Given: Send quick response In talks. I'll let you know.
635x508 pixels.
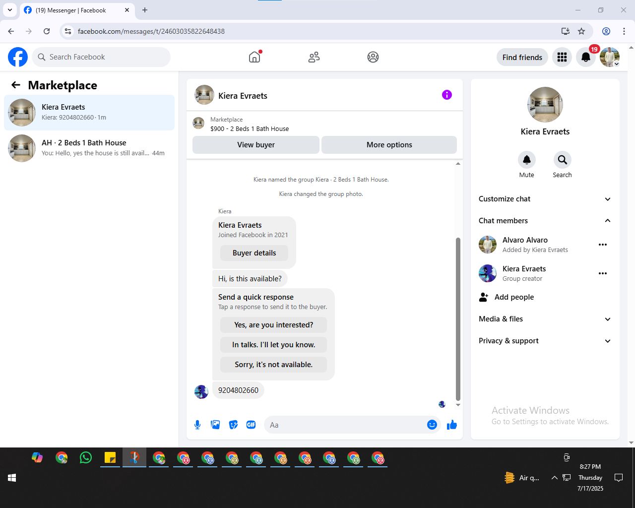Looking at the screenshot, I should point(274,345).
